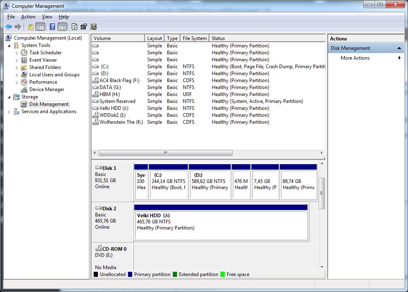Expand the More Actions submenu arrow
This screenshot has width=408, height=292.
(x=399, y=58)
